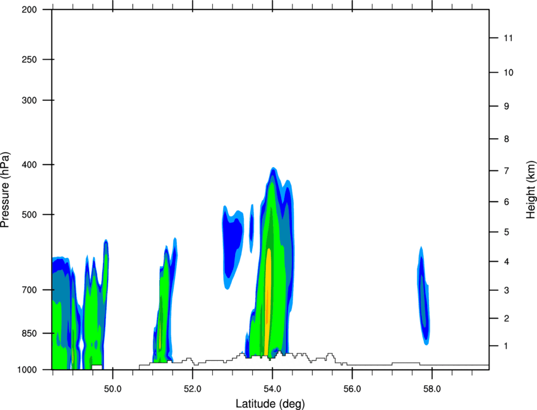
Task: Pick the 10 km height label
Action: click(x=509, y=73)
